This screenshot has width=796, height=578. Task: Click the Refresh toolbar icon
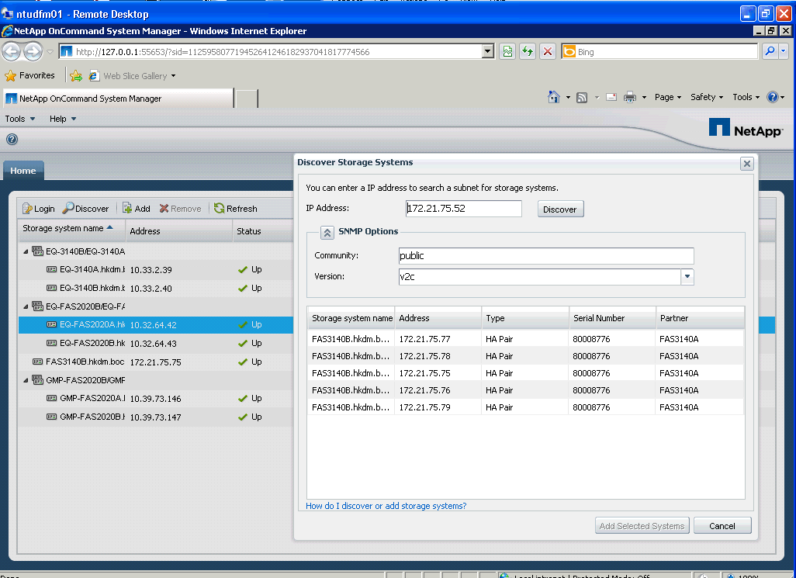pos(220,209)
